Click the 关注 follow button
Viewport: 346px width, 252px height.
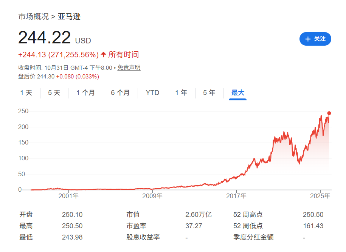[315, 39]
